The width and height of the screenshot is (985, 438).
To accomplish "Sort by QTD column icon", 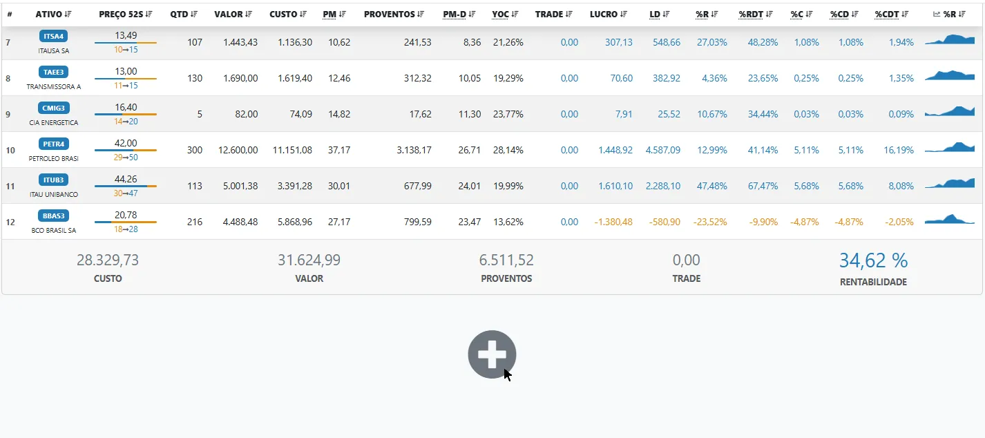I will point(194,14).
